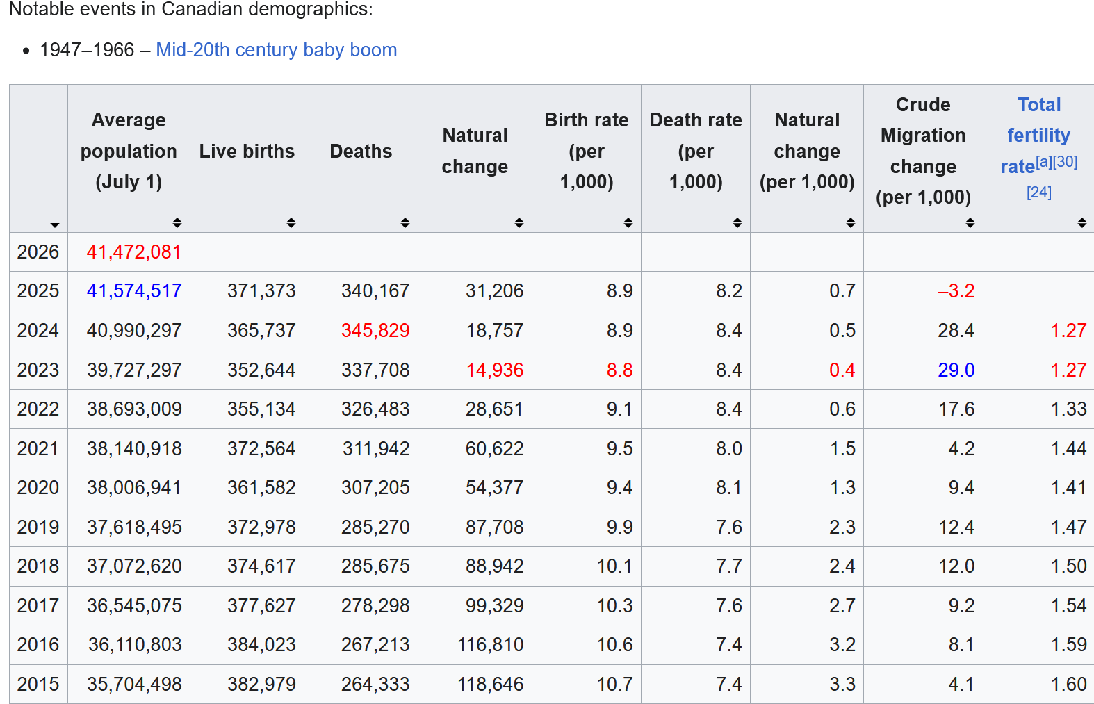Image resolution: width=1094 pixels, height=704 pixels.
Task: Open Mid-20th century baby boom link
Action: pyautogui.click(x=277, y=50)
